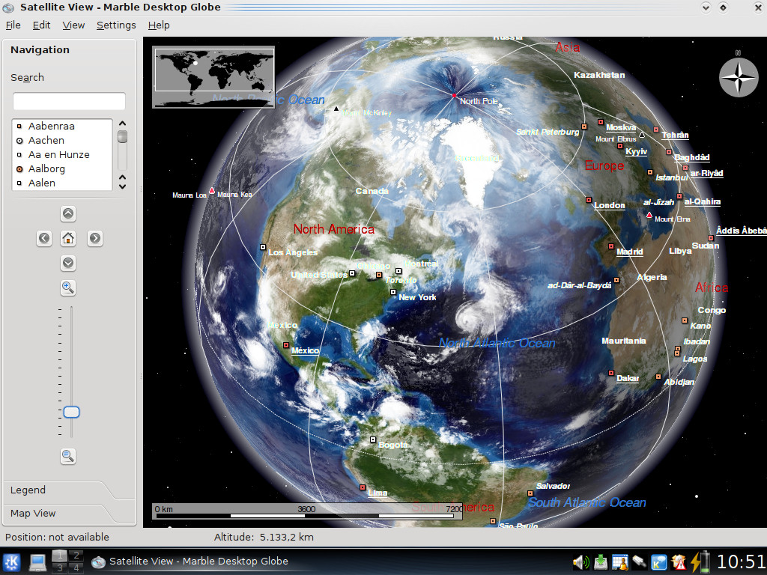Click the México city label
This screenshot has height=575, width=767.
click(x=306, y=350)
